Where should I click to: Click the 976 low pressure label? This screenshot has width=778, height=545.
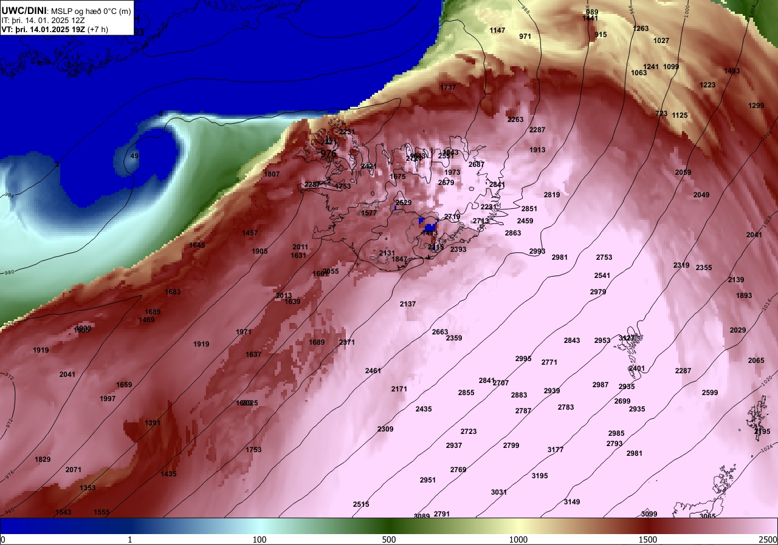[x=328, y=154]
